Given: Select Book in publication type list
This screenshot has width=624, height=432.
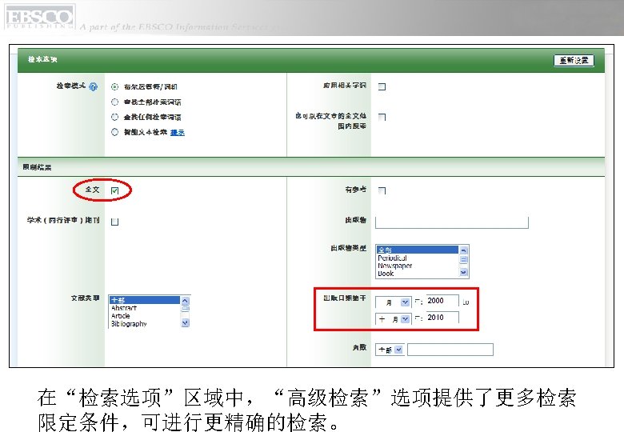Looking at the screenshot, I should (386, 274).
